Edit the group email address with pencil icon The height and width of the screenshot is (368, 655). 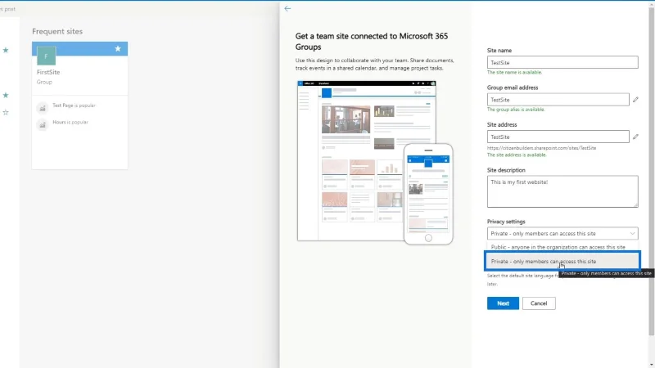(x=635, y=100)
